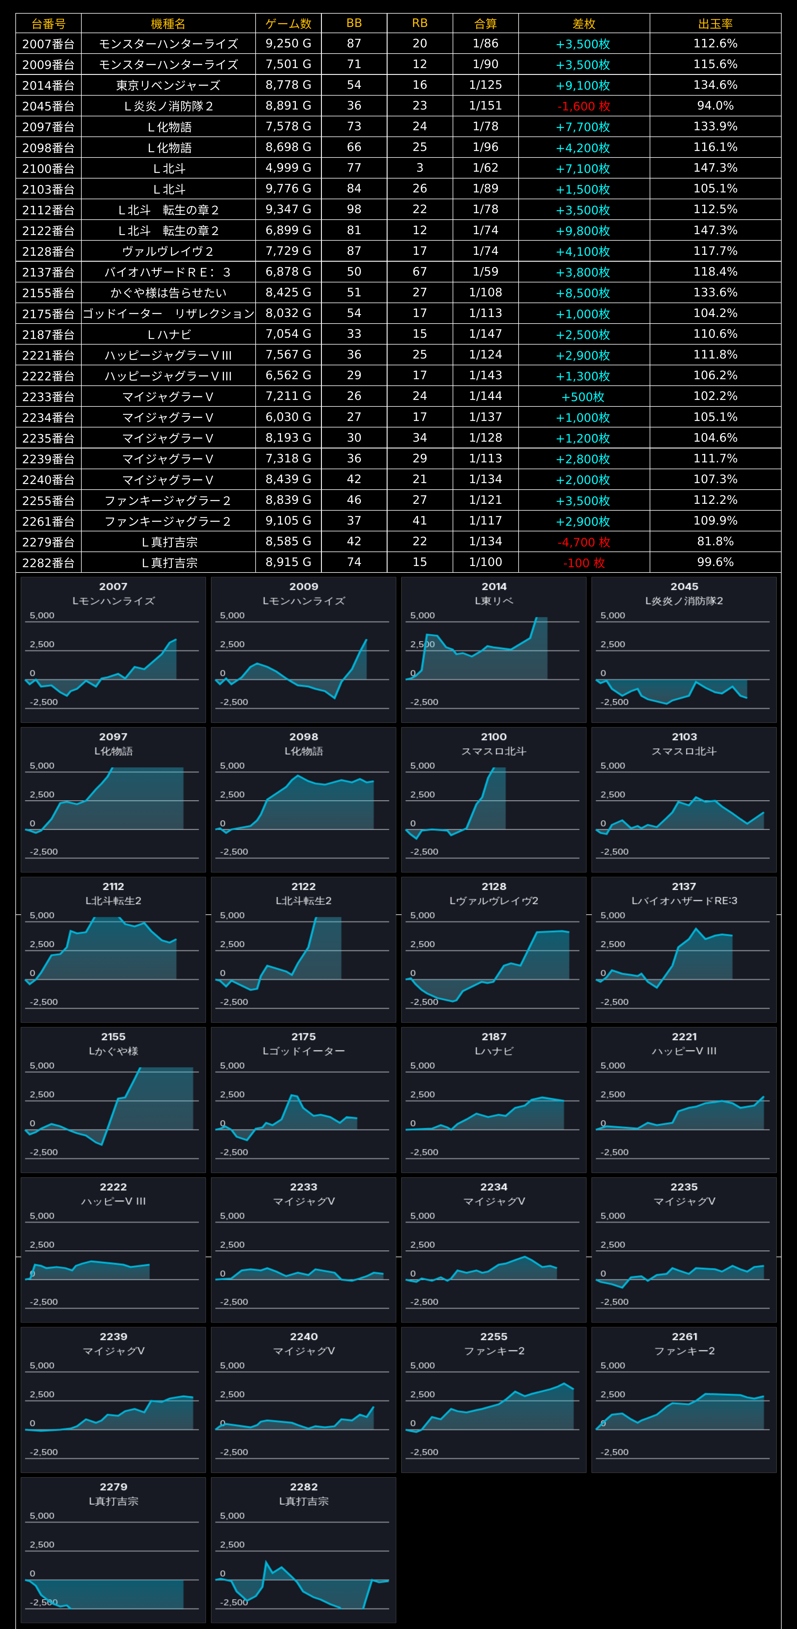Select the 2045番台 cell in the table
Screen dimensions: 797x1629
(x=49, y=106)
